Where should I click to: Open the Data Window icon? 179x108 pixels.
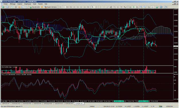pos(16,7)
